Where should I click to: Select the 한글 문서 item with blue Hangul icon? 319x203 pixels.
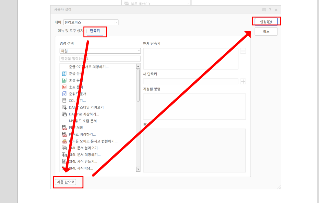pos(78,73)
